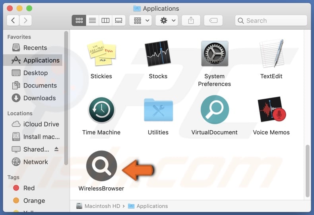Image resolution: width=314 pixels, height=215 pixels.
Task: Select the WirelessBrowser app icon
Action: coord(101,166)
